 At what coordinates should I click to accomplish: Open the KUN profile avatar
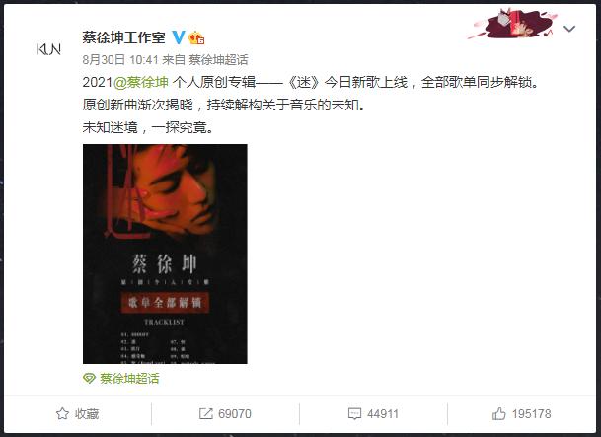point(48,49)
